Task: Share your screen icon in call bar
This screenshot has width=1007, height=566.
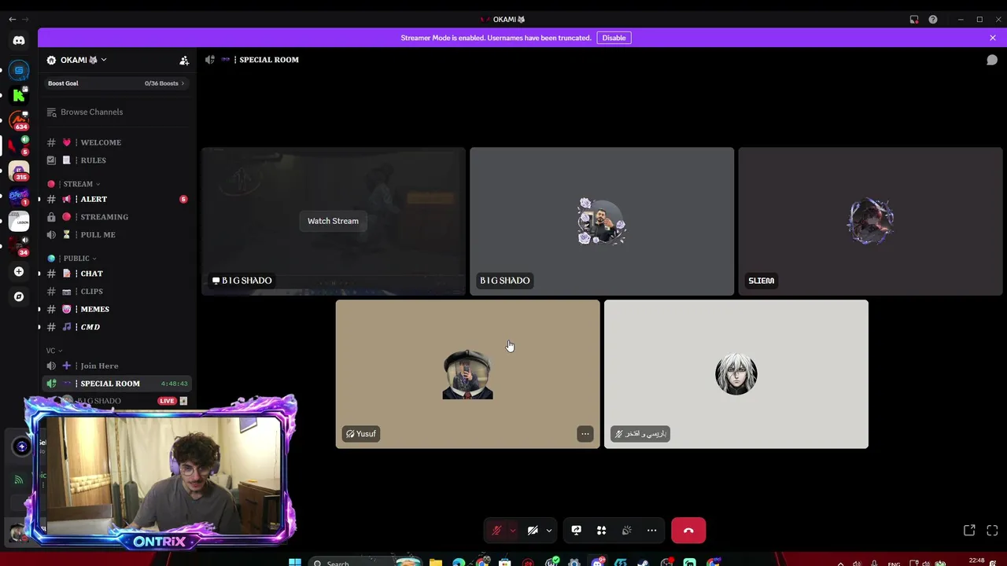Action: tap(576, 531)
